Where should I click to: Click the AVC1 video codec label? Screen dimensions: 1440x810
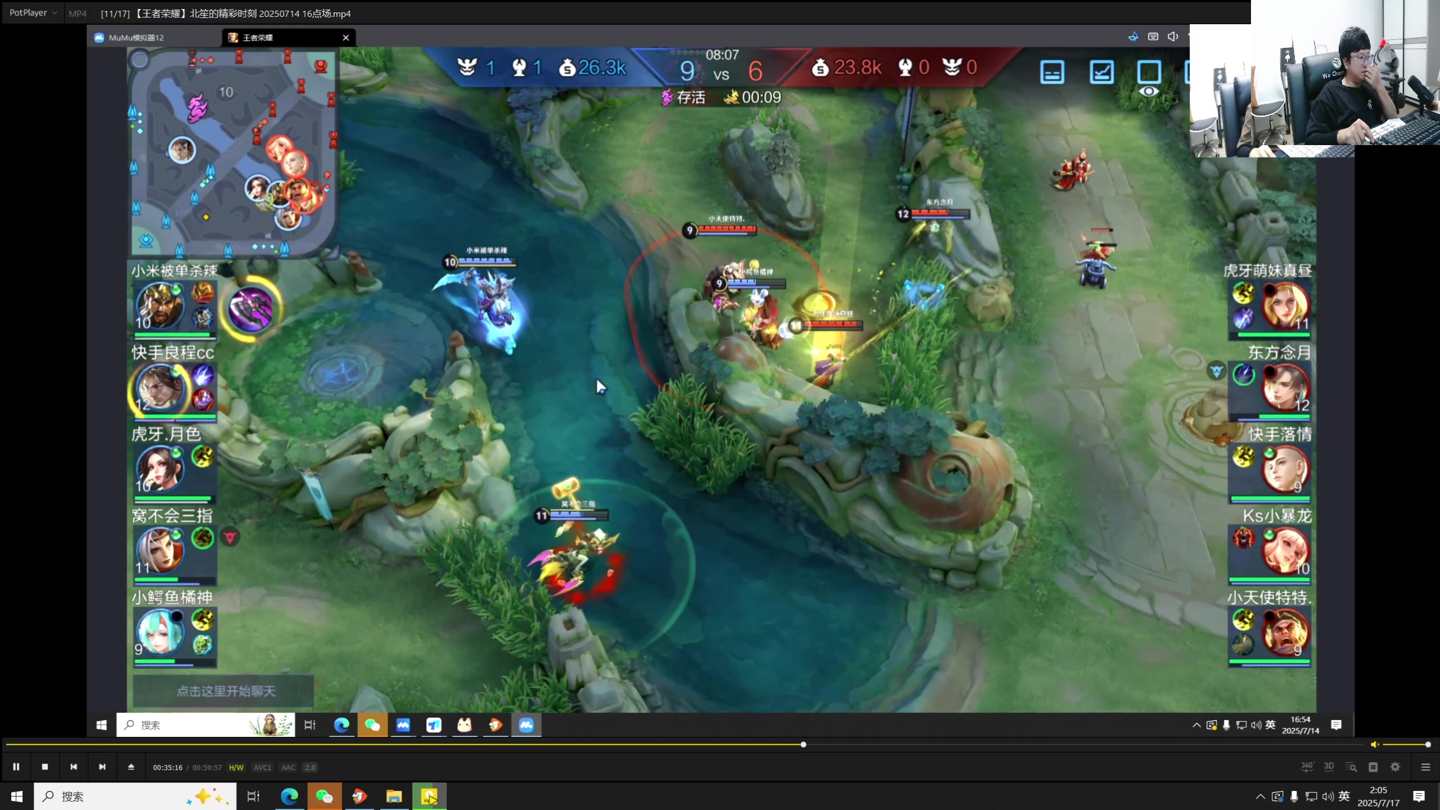[262, 767]
